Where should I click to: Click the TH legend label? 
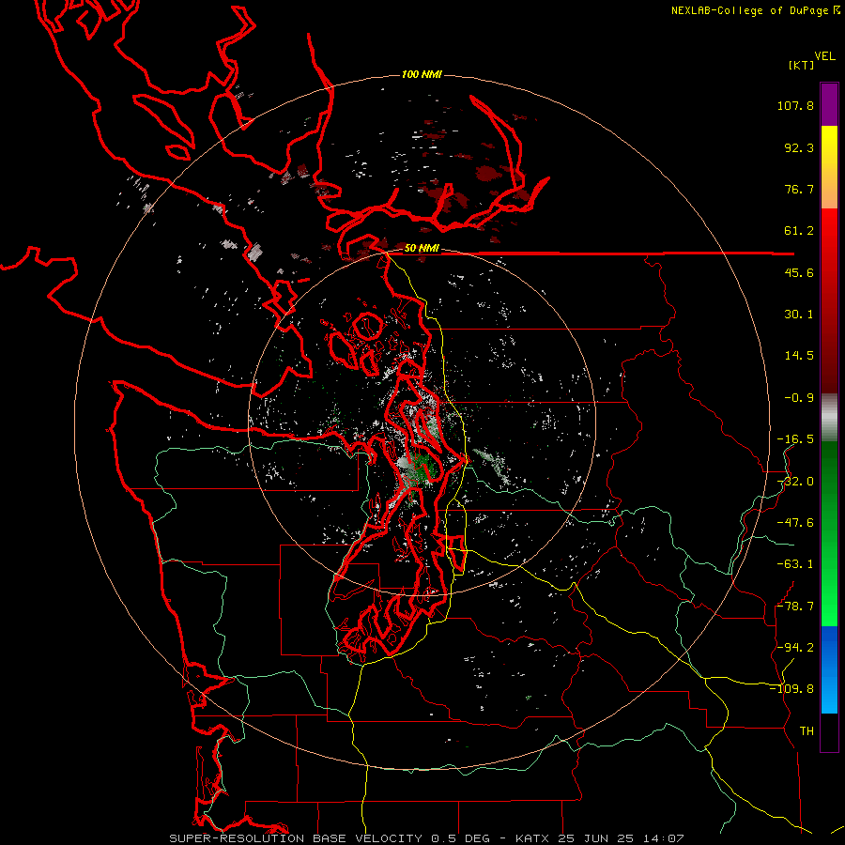807,730
